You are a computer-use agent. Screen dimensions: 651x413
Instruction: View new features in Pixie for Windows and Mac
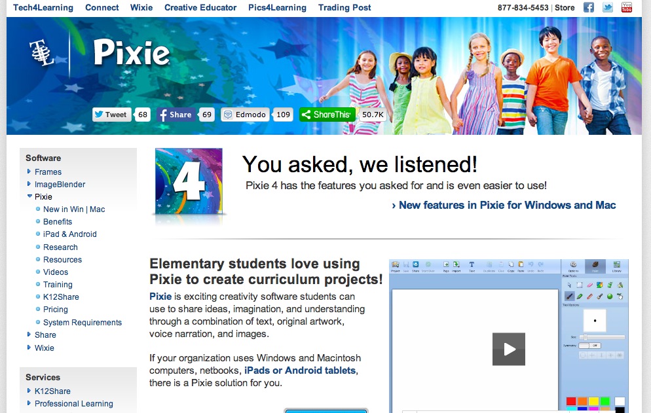[x=504, y=205]
